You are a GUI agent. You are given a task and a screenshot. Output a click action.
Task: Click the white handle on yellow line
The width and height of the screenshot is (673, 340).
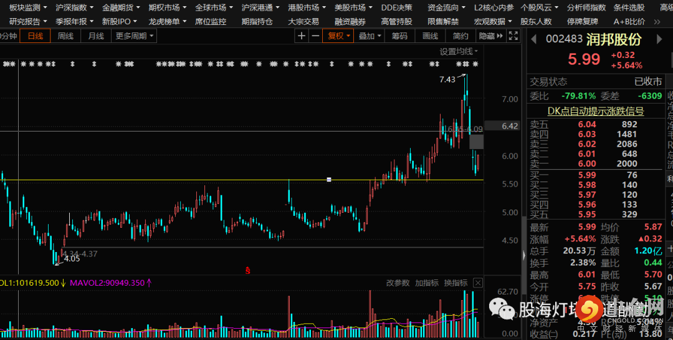coord(329,180)
